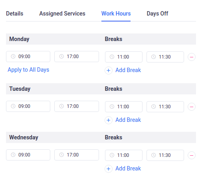Image resolution: width=202 pixels, height=178 pixels.
Task: Click plus icon to add Wednesday break
Action: pyautogui.click(x=109, y=169)
